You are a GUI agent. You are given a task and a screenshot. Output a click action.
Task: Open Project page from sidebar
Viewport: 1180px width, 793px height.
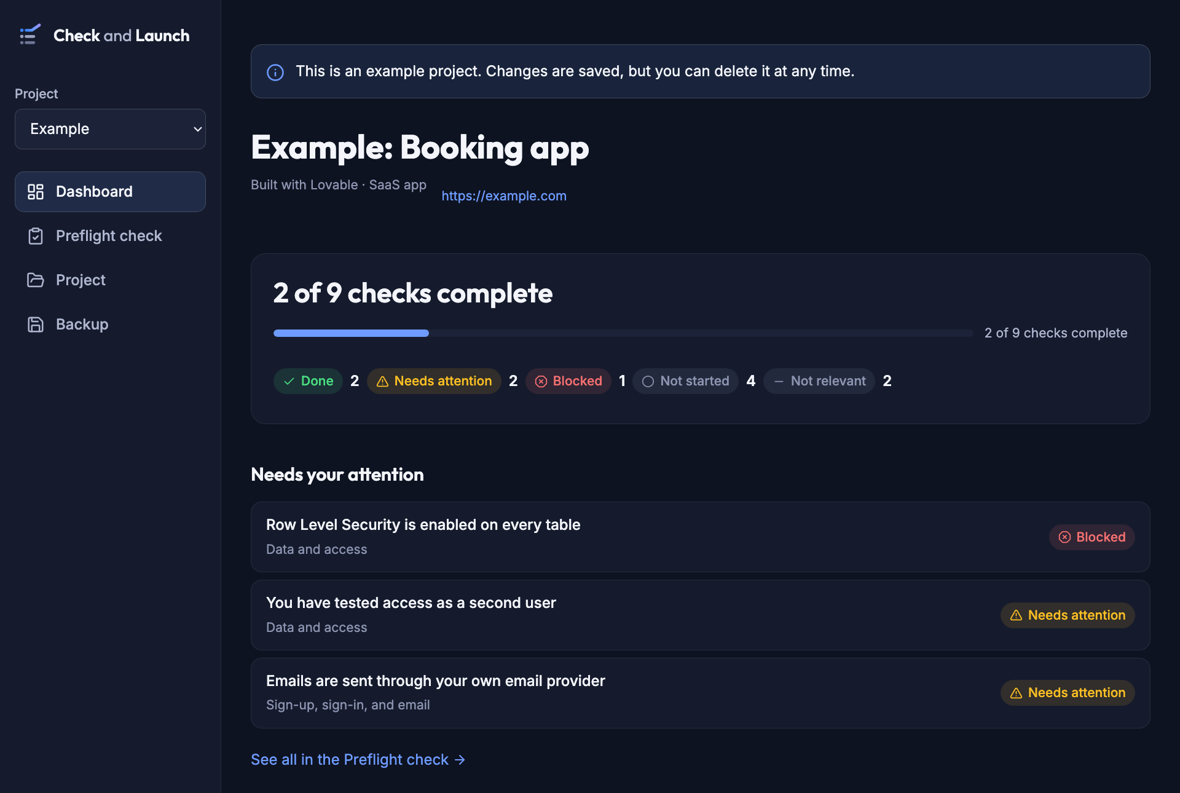tap(110, 280)
